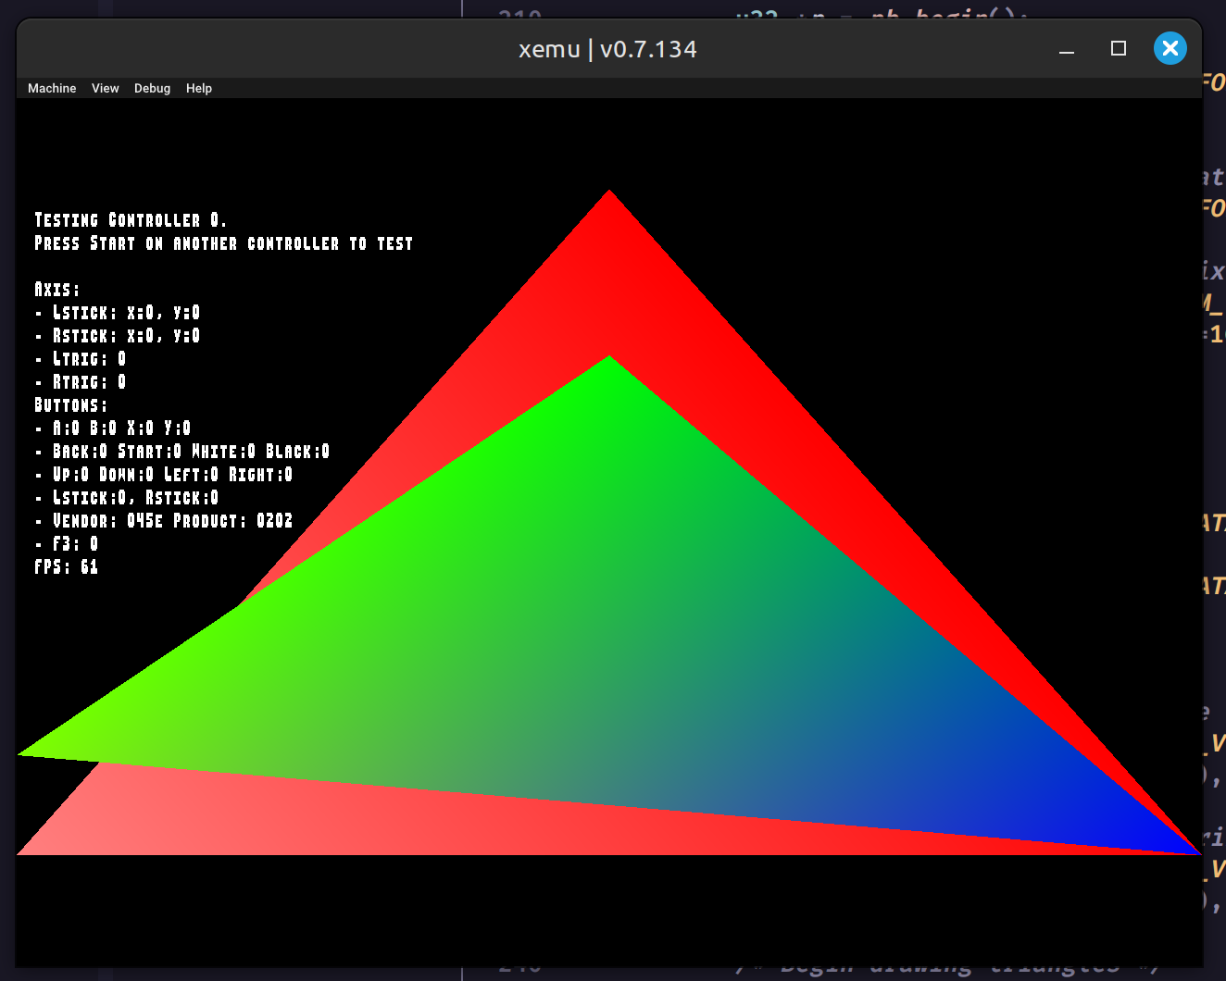This screenshot has width=1226, height=981.
Task: Open the View menu
Action: click(x=105, y=88)
